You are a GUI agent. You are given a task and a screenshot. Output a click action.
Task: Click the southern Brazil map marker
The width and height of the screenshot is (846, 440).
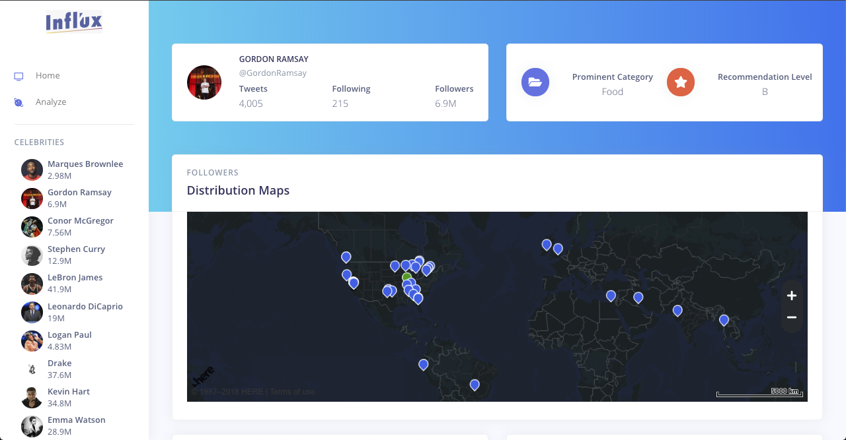pos(475,385)
